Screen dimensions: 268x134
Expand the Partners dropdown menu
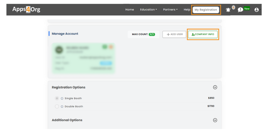pyautogui.click(x=170, y=10)
